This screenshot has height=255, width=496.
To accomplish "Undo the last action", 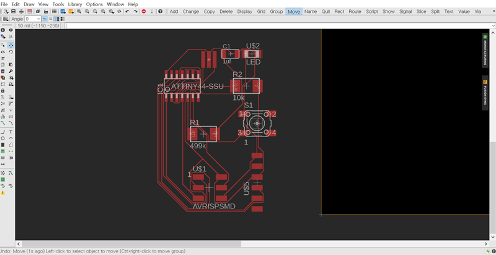I will coord(127,11).
